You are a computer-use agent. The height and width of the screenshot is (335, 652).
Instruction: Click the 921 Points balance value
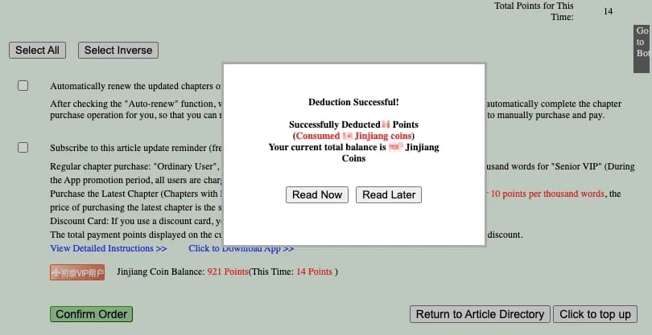[x=227, y=272]
